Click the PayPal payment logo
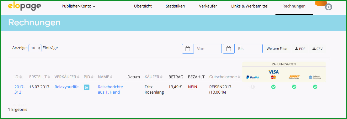The height and width of the screenshot is (119, 347). (253, 77)
